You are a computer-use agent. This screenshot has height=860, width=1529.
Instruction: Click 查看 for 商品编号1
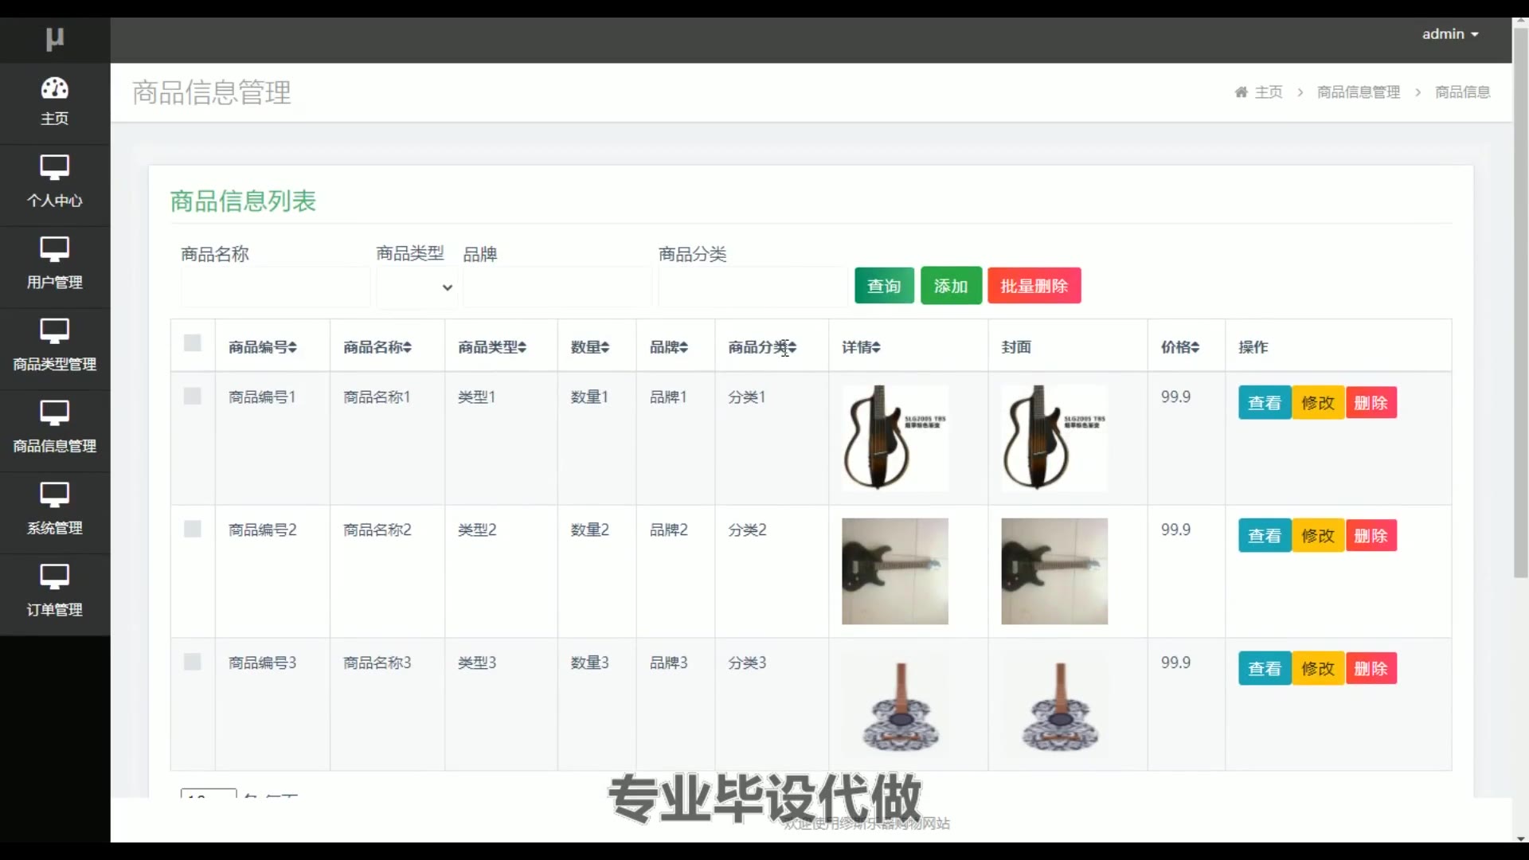[x=1265, y=403]
